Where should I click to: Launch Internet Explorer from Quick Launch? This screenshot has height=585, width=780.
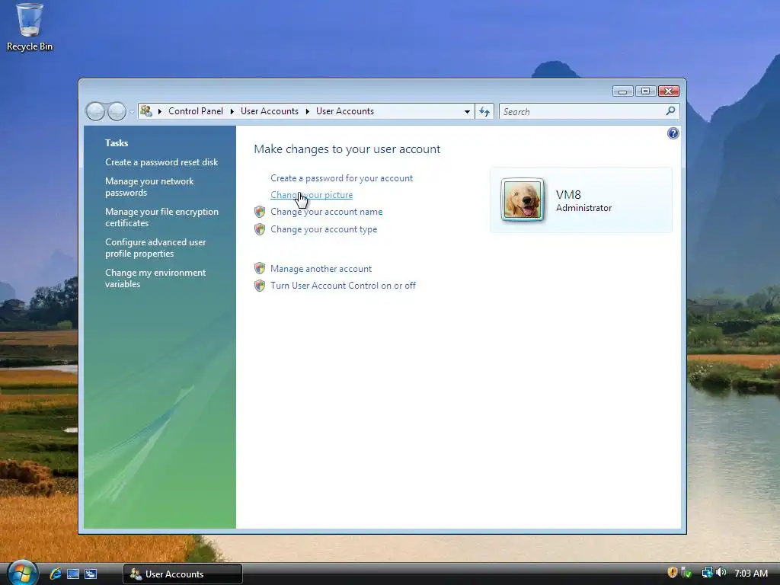tap(56, 574)
